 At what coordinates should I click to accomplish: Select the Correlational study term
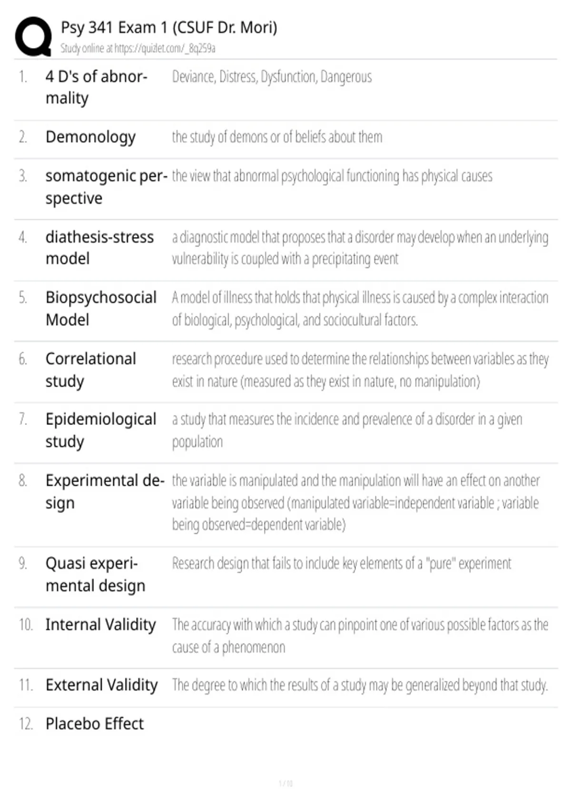(90, 370)
